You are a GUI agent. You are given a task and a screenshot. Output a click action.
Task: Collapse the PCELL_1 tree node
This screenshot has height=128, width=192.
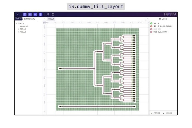click(16, 23)
